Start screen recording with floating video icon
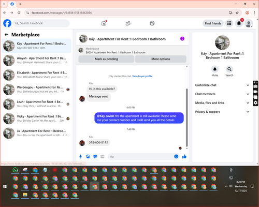 [x=255, y=92]
